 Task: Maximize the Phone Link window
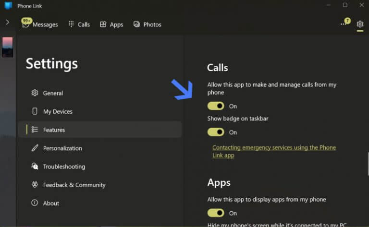(345, 5)
